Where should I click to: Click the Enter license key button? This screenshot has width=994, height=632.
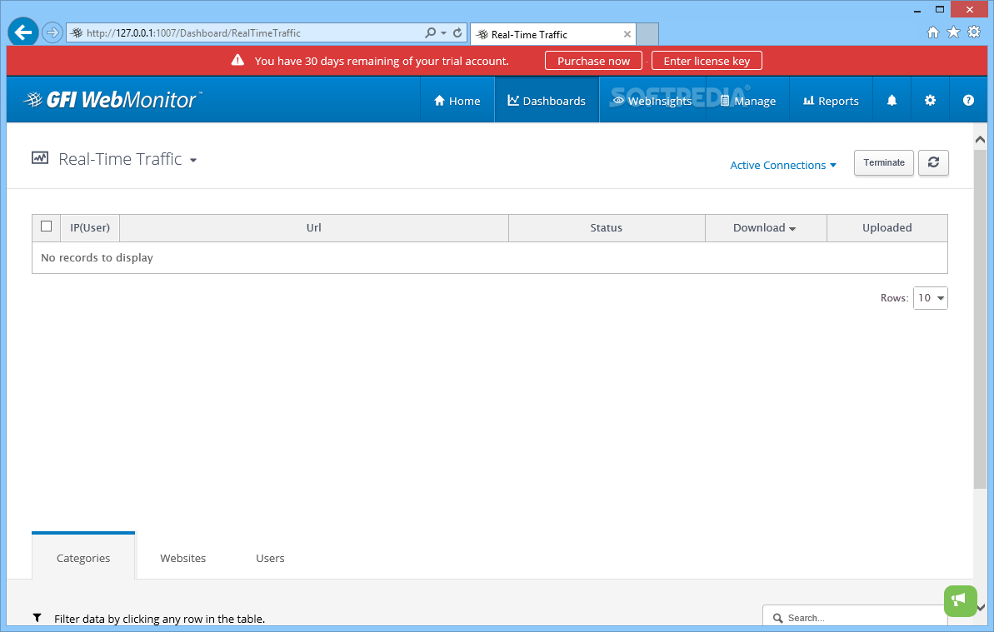[707, 61]
